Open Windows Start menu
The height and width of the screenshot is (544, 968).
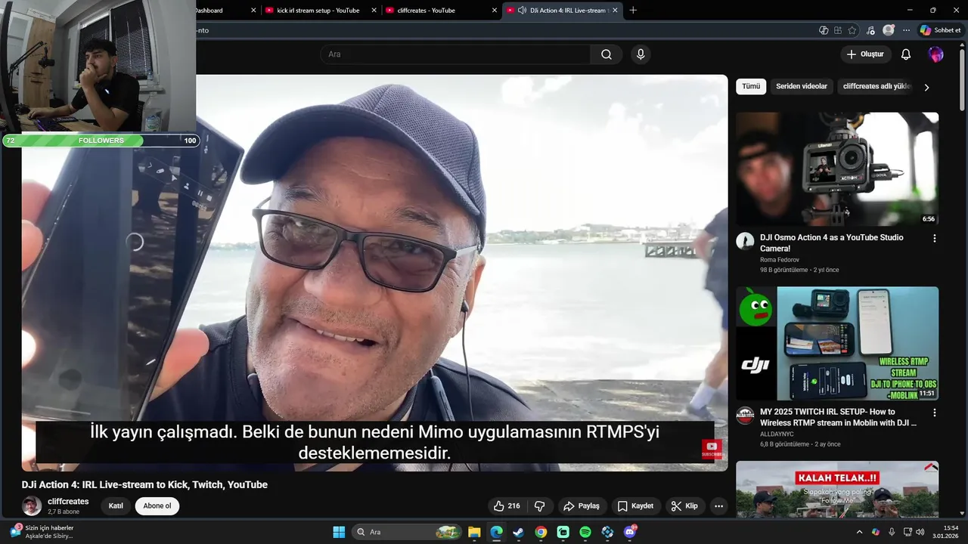pyautogui.click(x=339, y=532)
